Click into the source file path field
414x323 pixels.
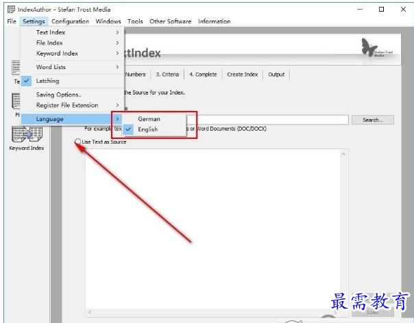267,120
